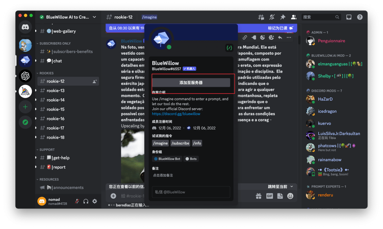Open the get-help channel

point(68,158)
